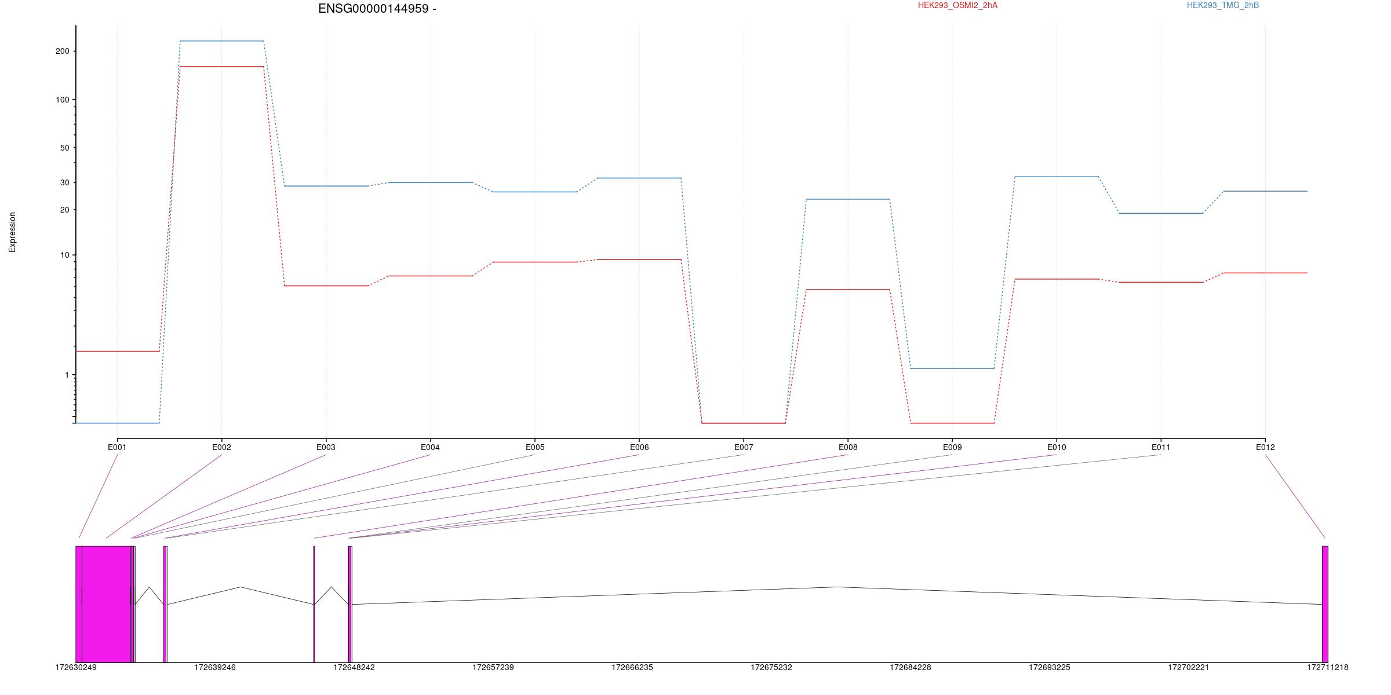Screen dimensions: 1391x695
Task: Click the blue line segment above E010
Action: 1057,177
